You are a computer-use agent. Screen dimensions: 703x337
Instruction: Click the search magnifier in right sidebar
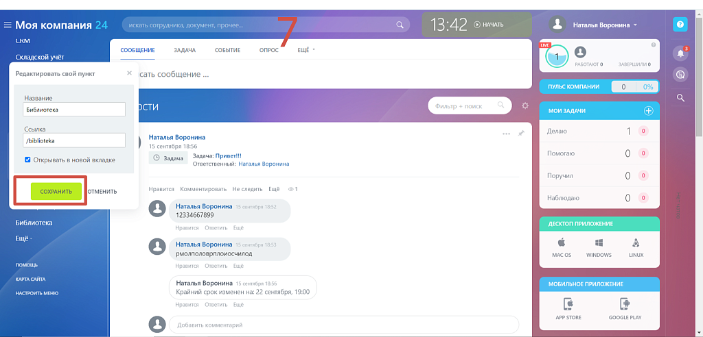680,98
